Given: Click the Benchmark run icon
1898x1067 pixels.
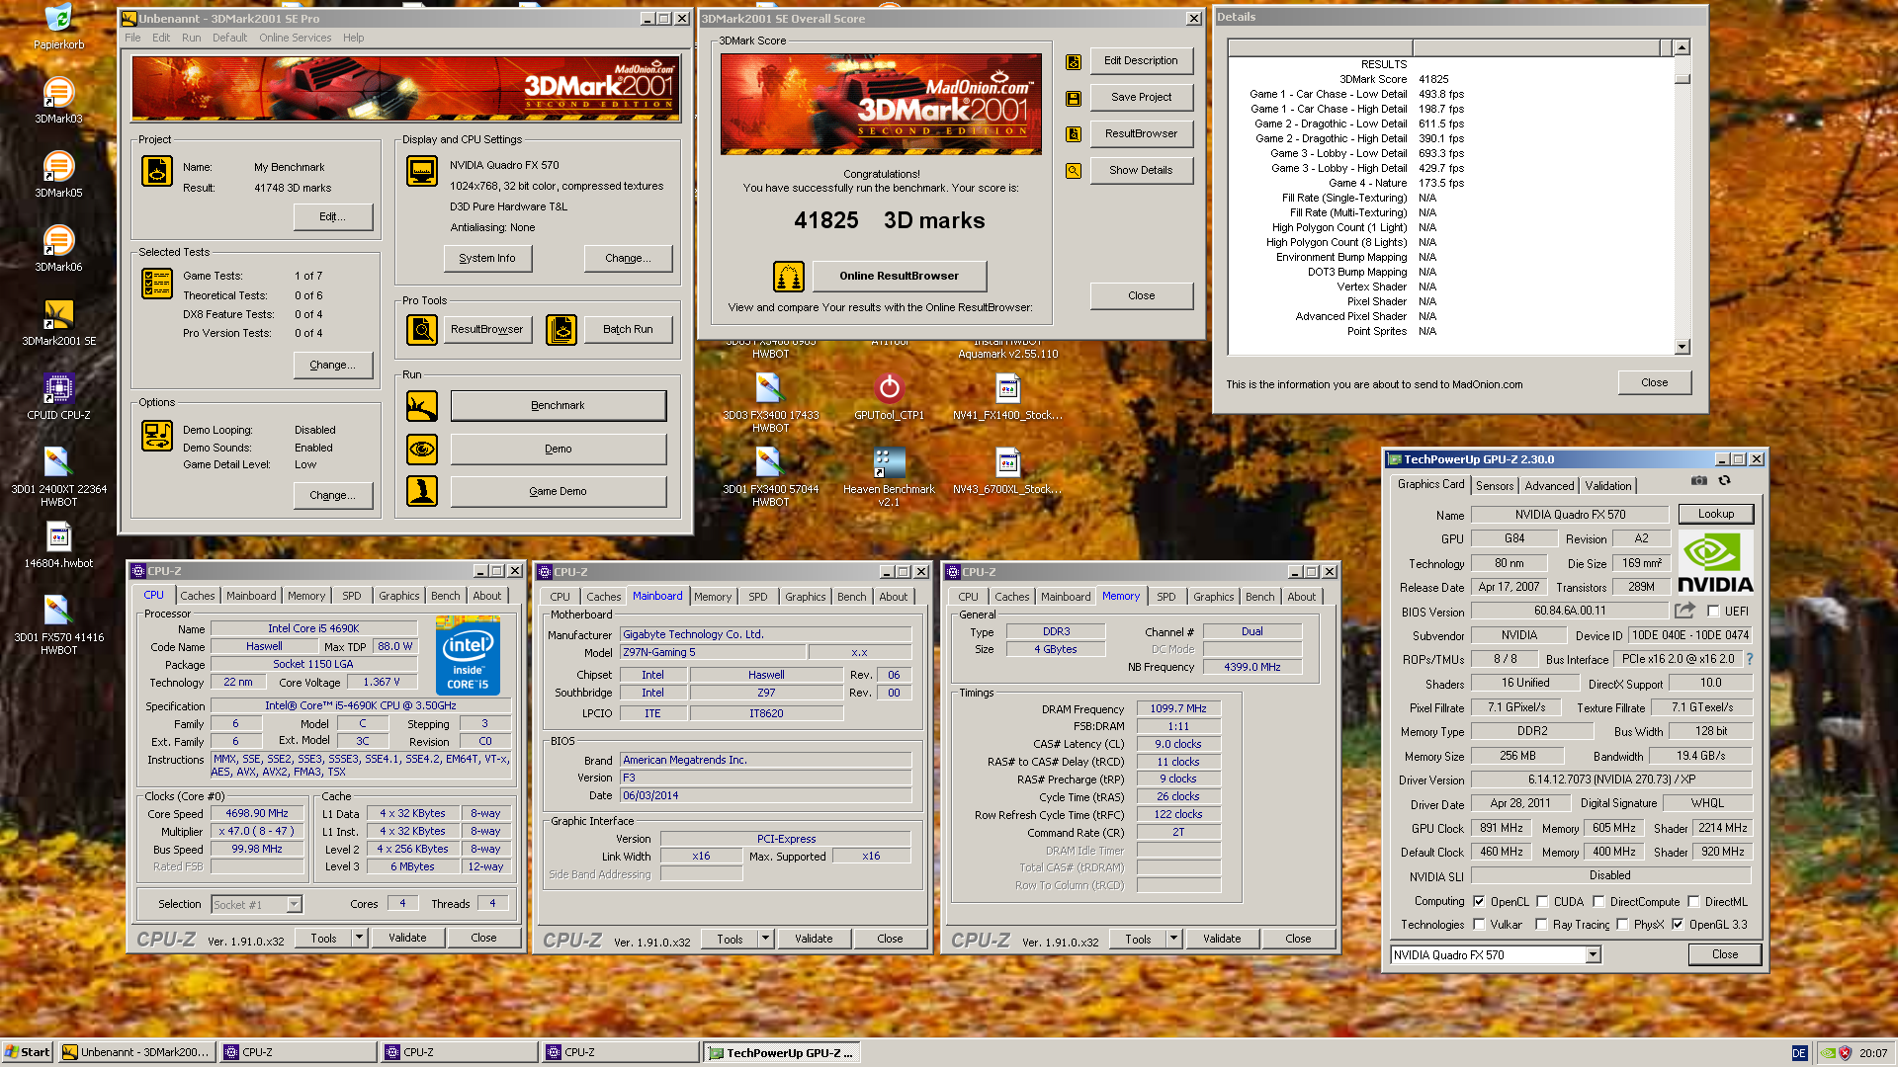Looking at the screenshot, I should [422, 406].
